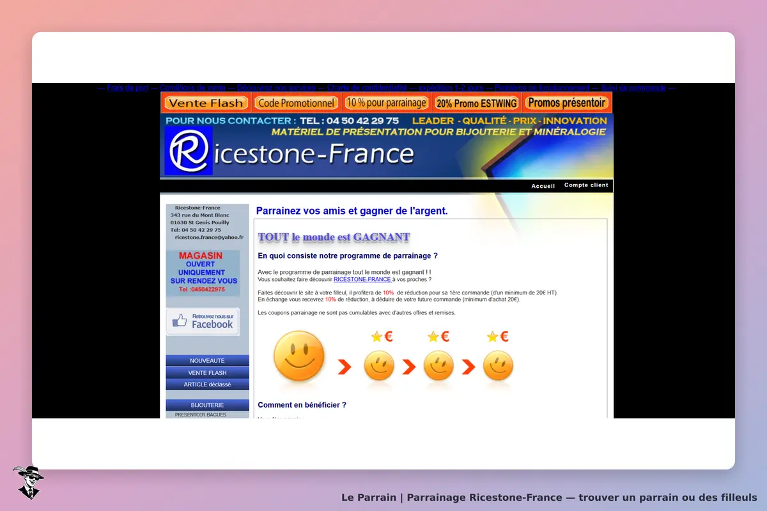
Task: Open the Charte de confidentialité link
Action: point(367,88)
